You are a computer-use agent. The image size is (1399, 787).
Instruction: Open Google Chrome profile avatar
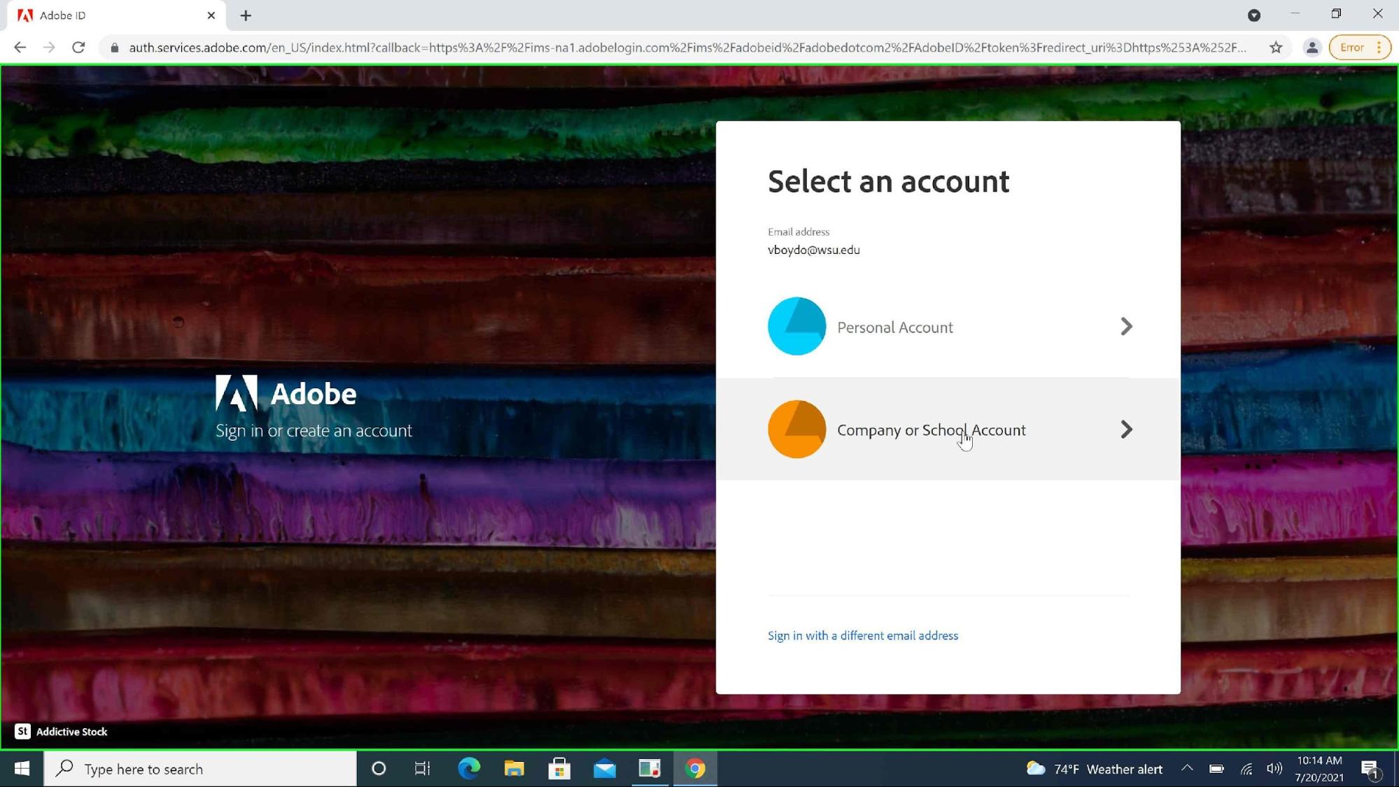point(1311,48)
